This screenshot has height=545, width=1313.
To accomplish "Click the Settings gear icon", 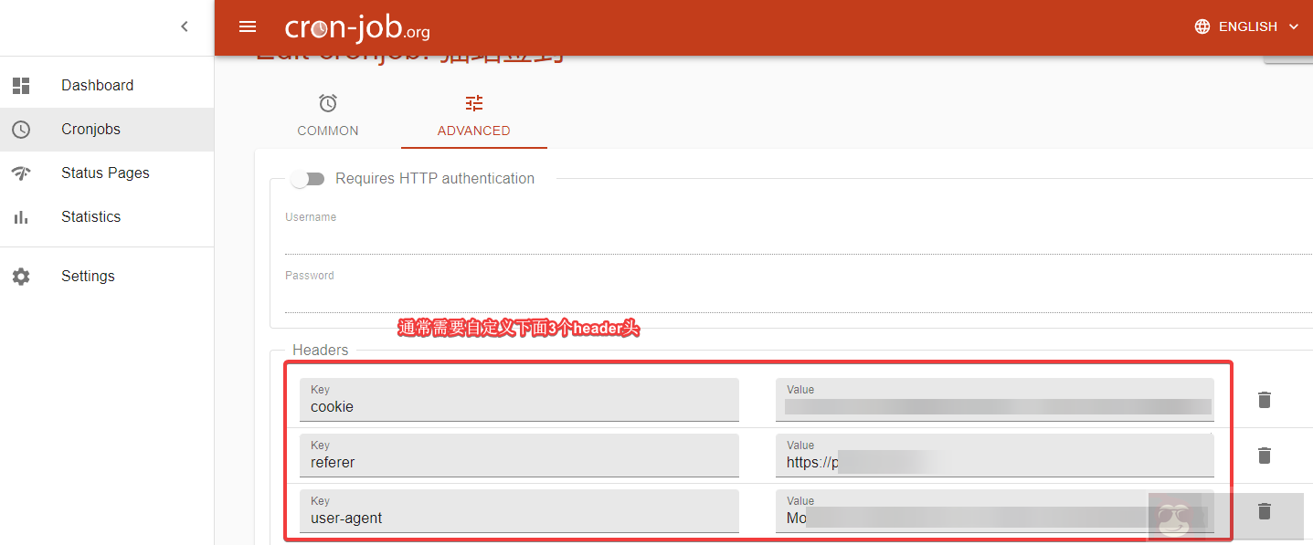I will 21,277.
